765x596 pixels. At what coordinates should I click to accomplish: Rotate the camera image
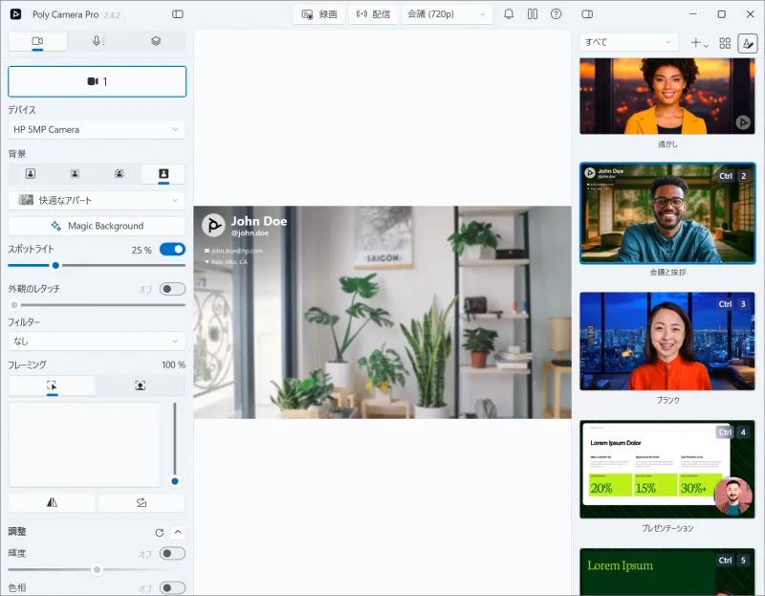[x=142, y=502]
